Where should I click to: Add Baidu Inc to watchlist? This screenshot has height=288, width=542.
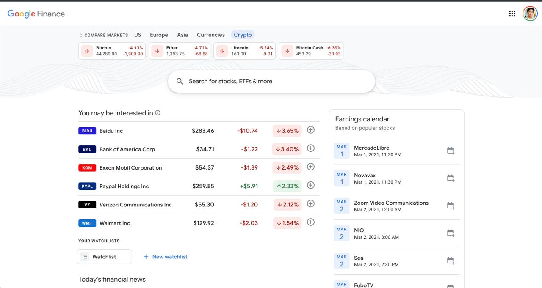311,130
